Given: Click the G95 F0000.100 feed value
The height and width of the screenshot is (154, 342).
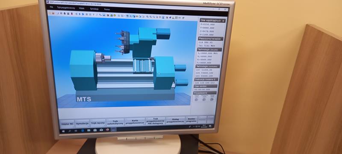Looking at the screenshot, I should click(204, 73).
